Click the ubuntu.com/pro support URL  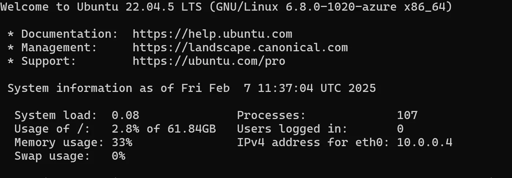209,61
